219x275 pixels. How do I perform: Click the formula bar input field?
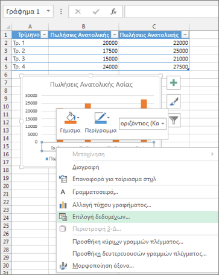171,12
